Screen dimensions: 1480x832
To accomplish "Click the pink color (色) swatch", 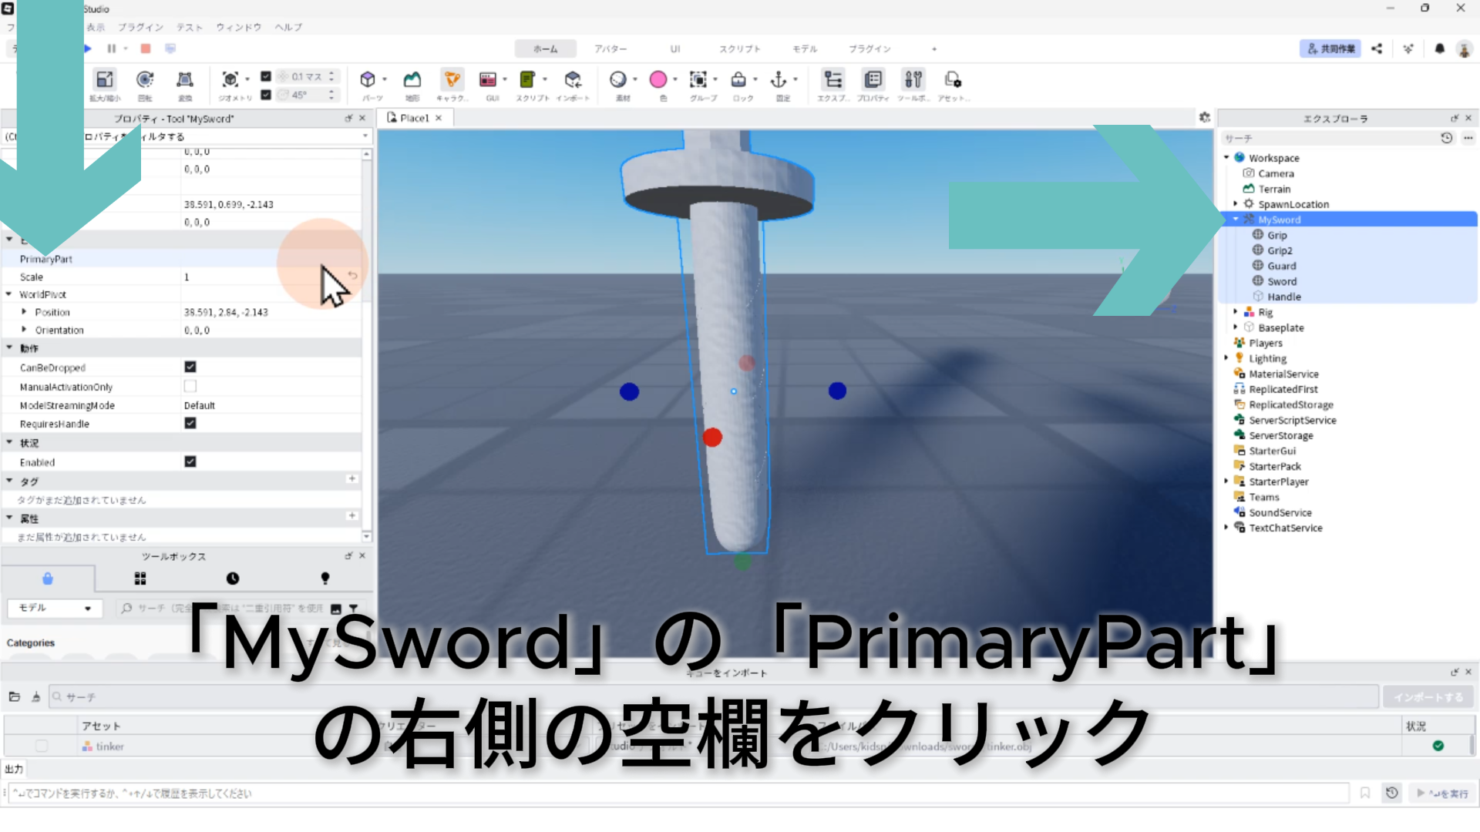I will (x=658, y=80).
